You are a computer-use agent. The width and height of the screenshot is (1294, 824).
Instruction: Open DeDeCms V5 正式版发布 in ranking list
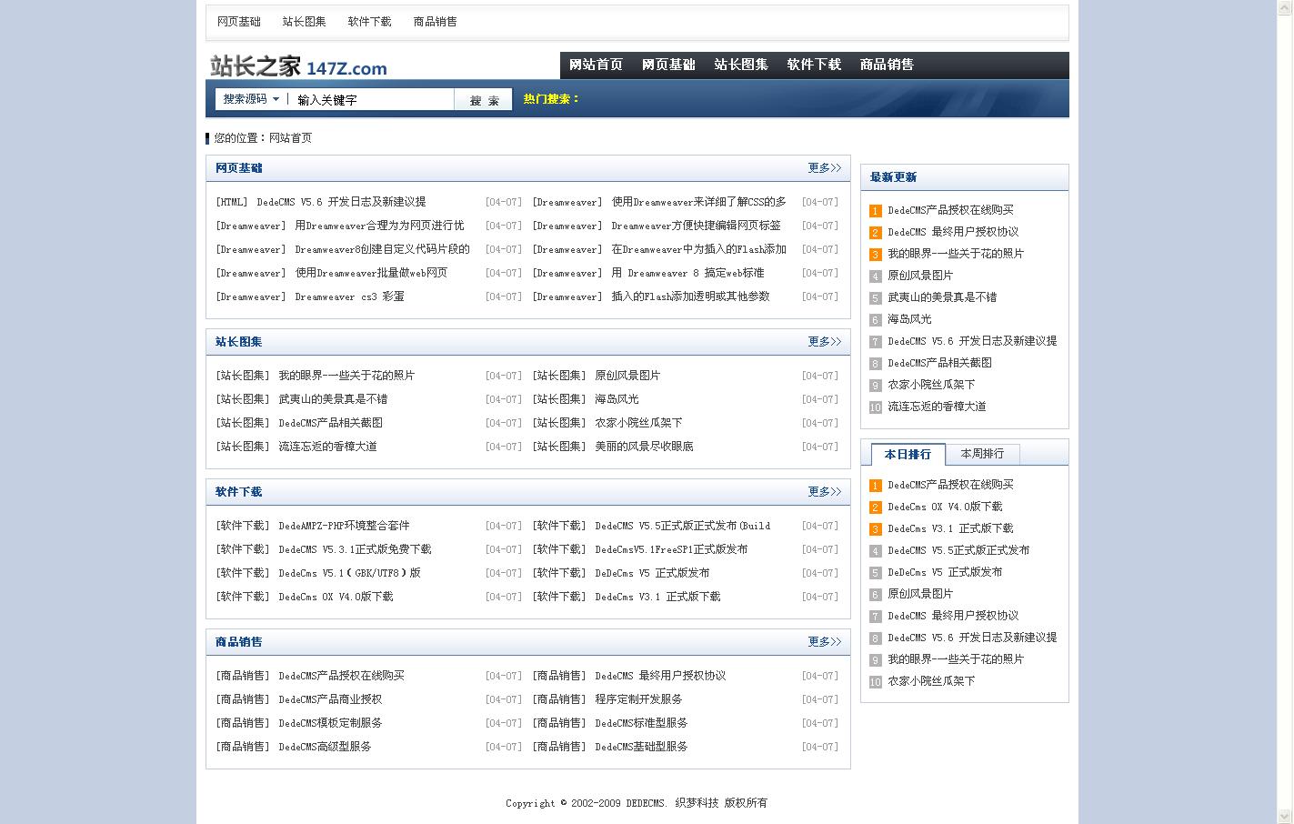945,572
